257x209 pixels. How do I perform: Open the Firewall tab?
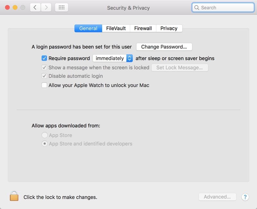(143, 28)
